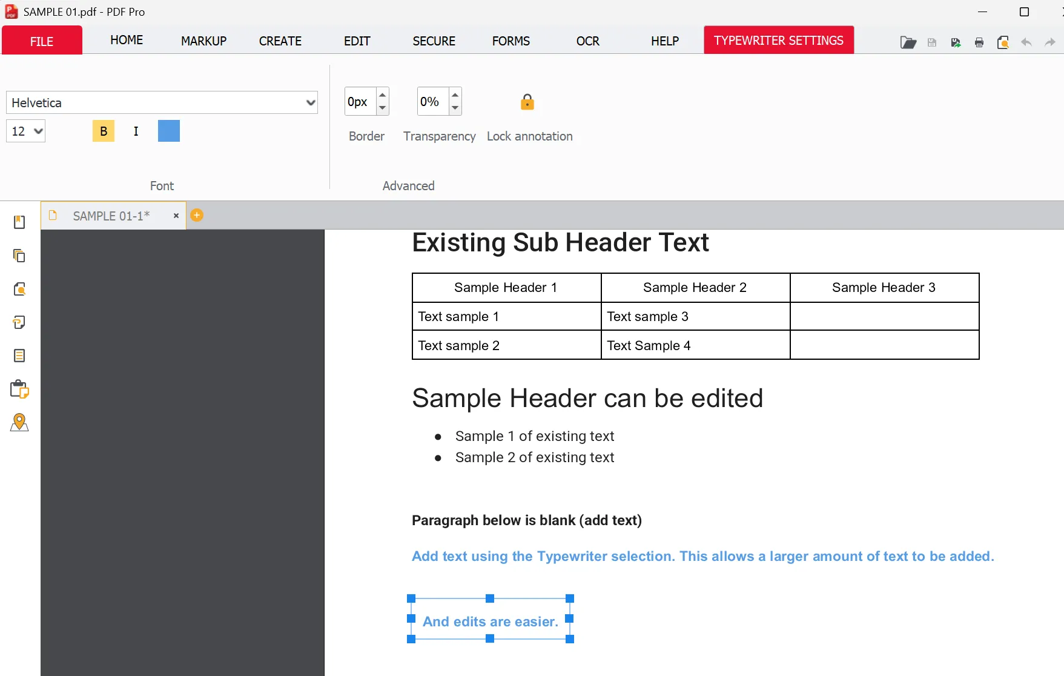Open the HELP ribbon tab
This screenshot has height=676, width=1064.
[665, 41]
